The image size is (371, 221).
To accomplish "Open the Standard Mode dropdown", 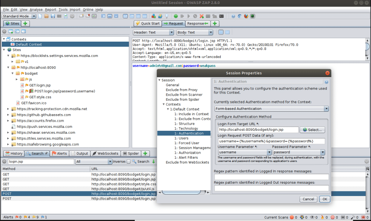I will [x=19, y=16].
